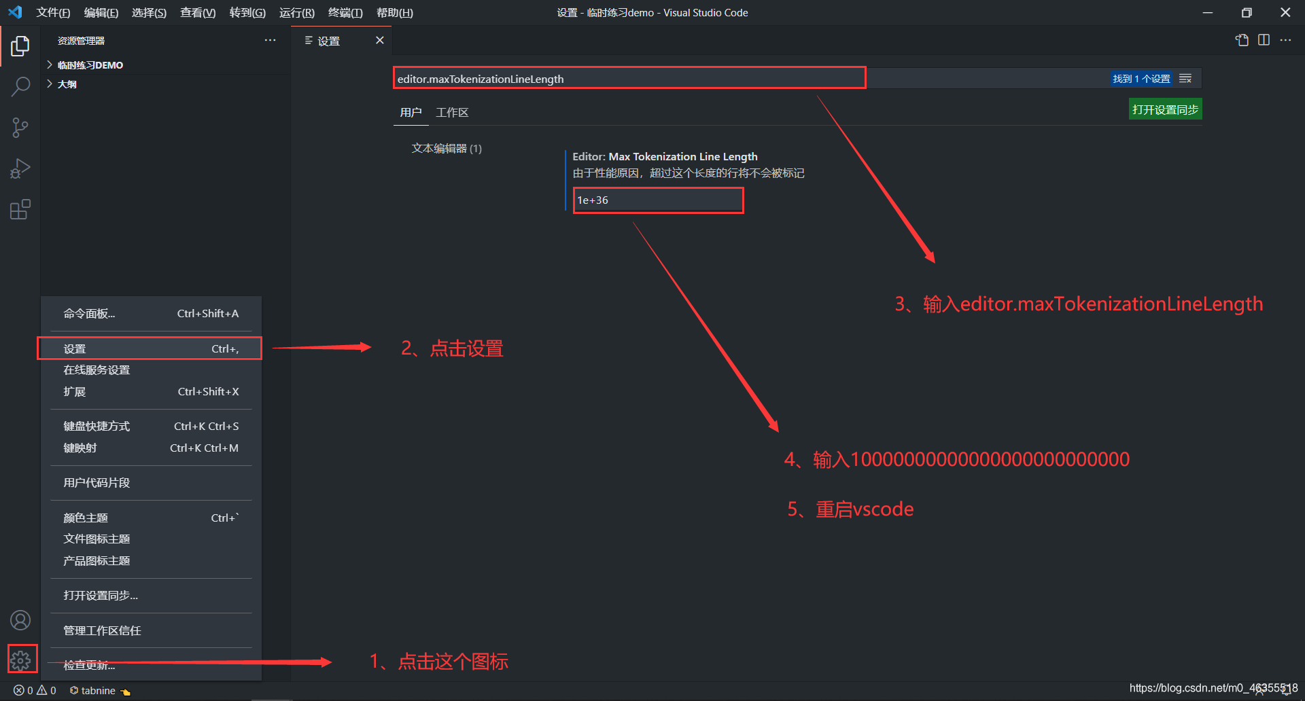
Task: Click the Manage gear icon
Action: (20, 660)
